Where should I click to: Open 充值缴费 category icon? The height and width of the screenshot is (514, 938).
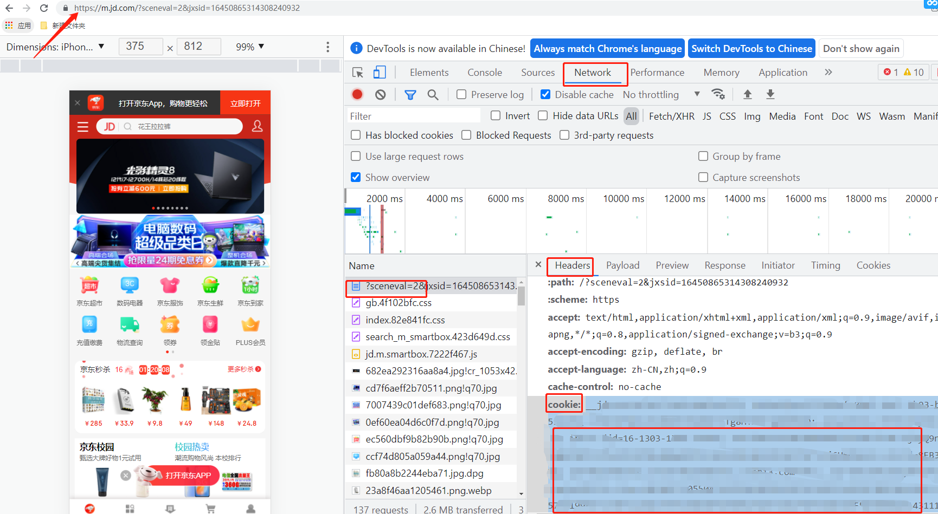tap(89, 330)
